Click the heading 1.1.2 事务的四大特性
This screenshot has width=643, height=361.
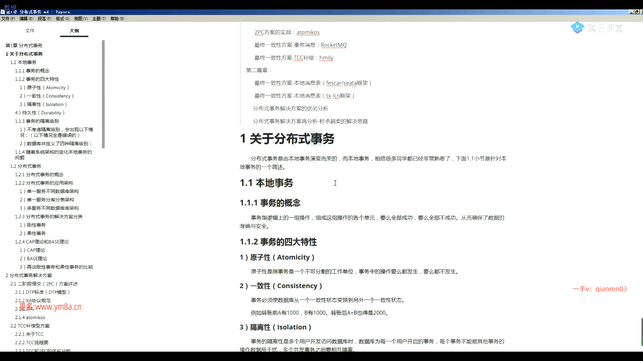point(278,242)
